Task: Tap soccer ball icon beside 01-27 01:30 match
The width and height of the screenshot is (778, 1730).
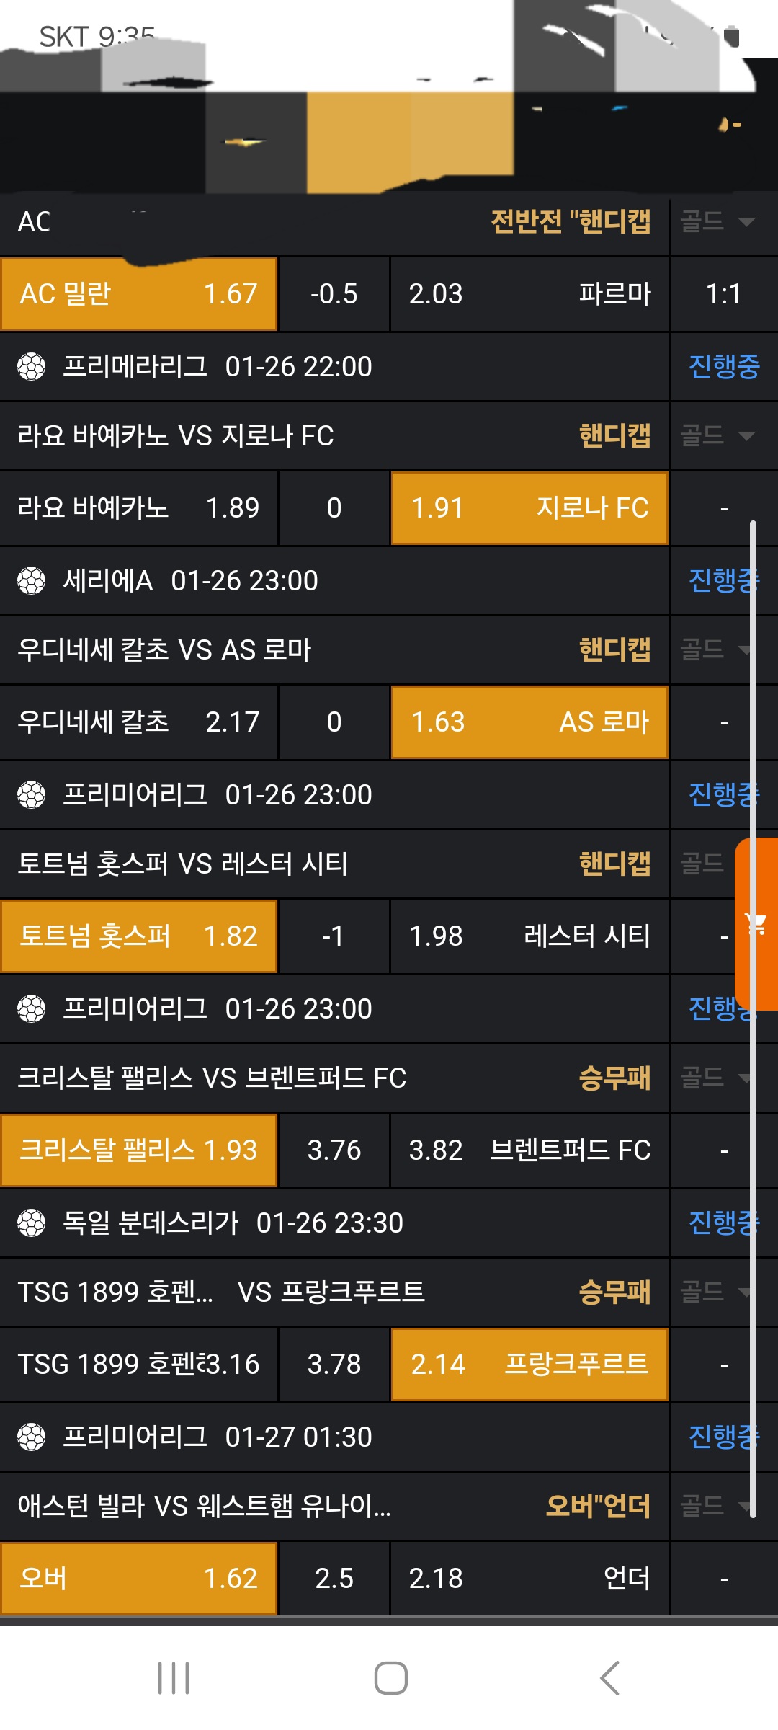Action: click(x=32, y=1437)
